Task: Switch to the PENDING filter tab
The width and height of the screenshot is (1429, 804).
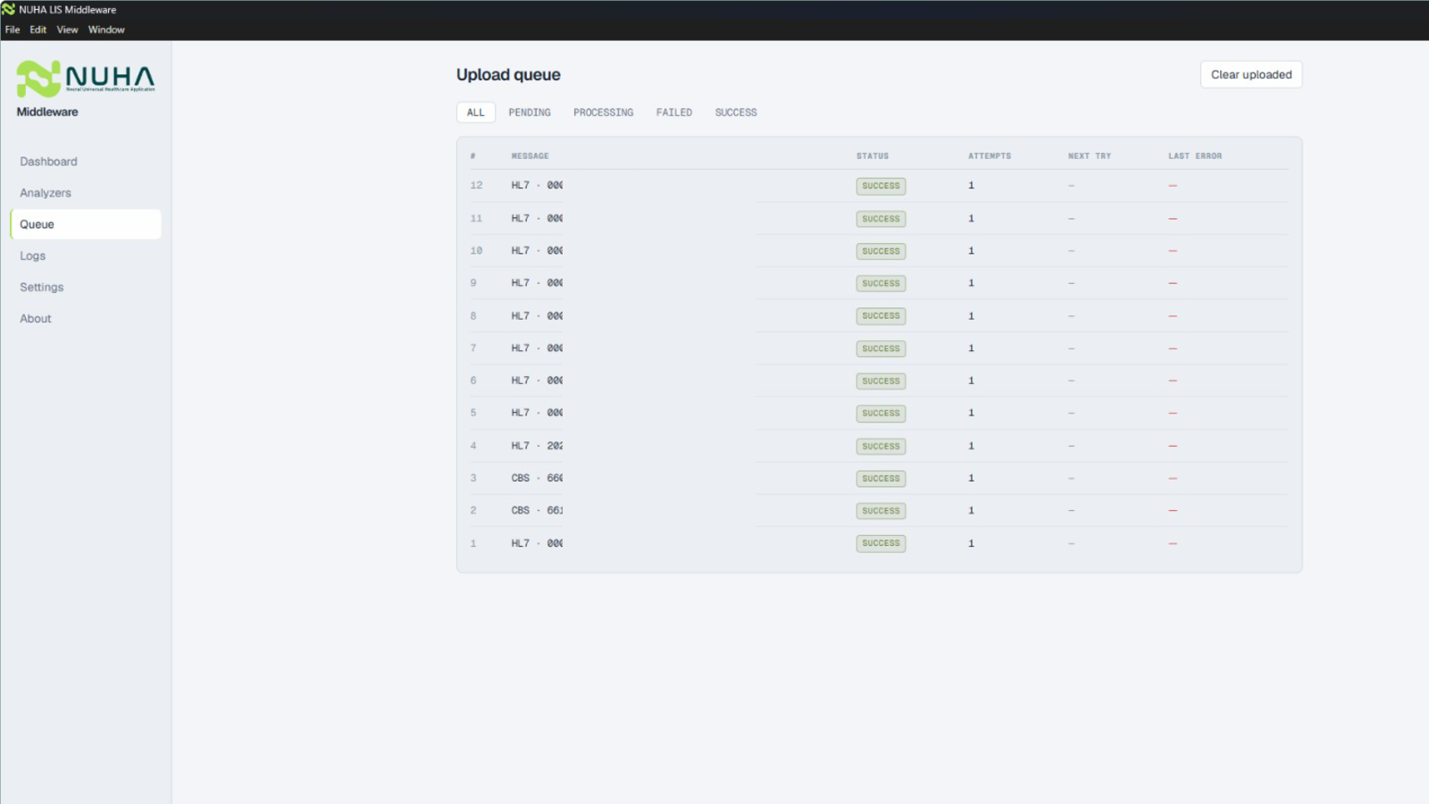Action: (x=530, y=113)
